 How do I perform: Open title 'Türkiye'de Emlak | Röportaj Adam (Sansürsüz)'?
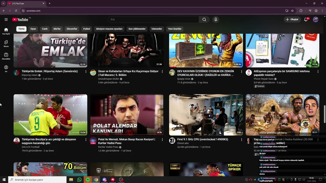(50, 71)
